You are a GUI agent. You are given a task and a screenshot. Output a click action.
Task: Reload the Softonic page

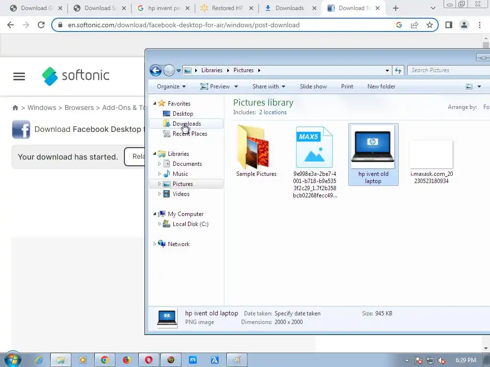coord(41,25)
